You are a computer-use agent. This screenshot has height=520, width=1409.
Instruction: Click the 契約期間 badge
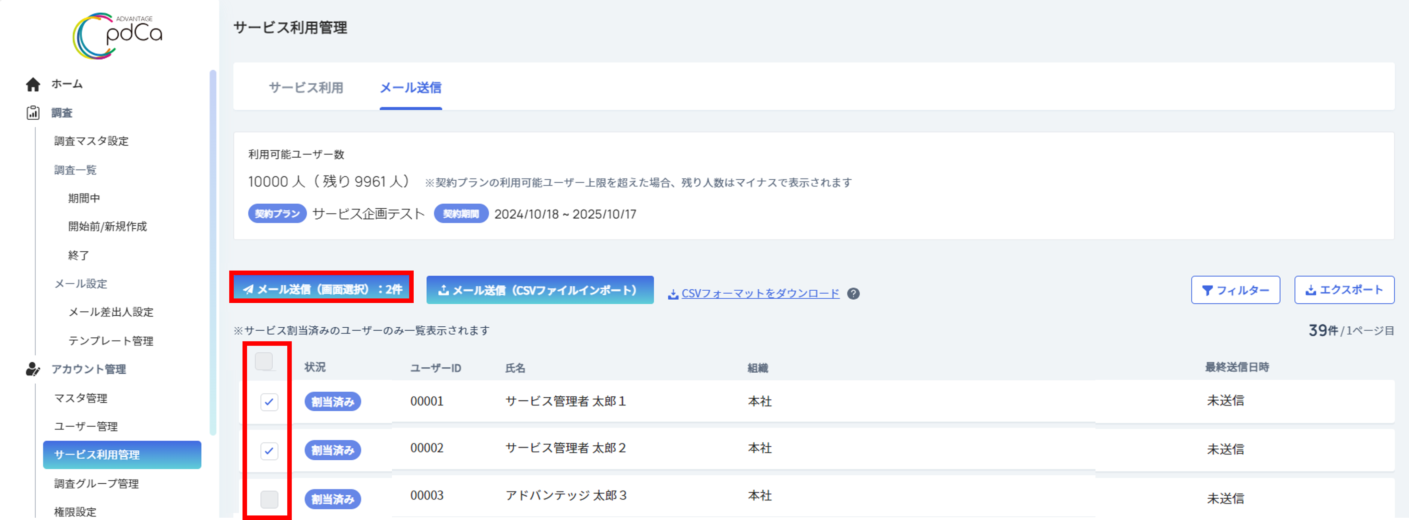tap(461, 214)
